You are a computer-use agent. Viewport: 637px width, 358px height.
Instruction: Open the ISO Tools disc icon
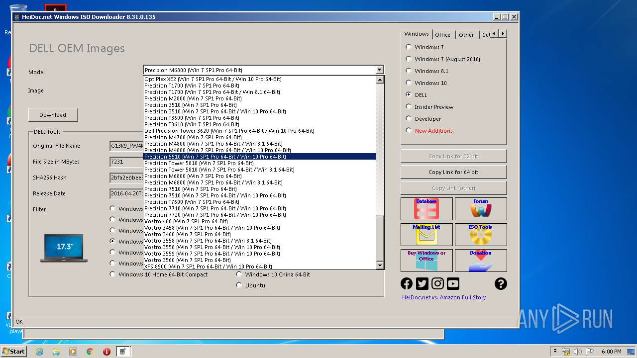[481, 235]
